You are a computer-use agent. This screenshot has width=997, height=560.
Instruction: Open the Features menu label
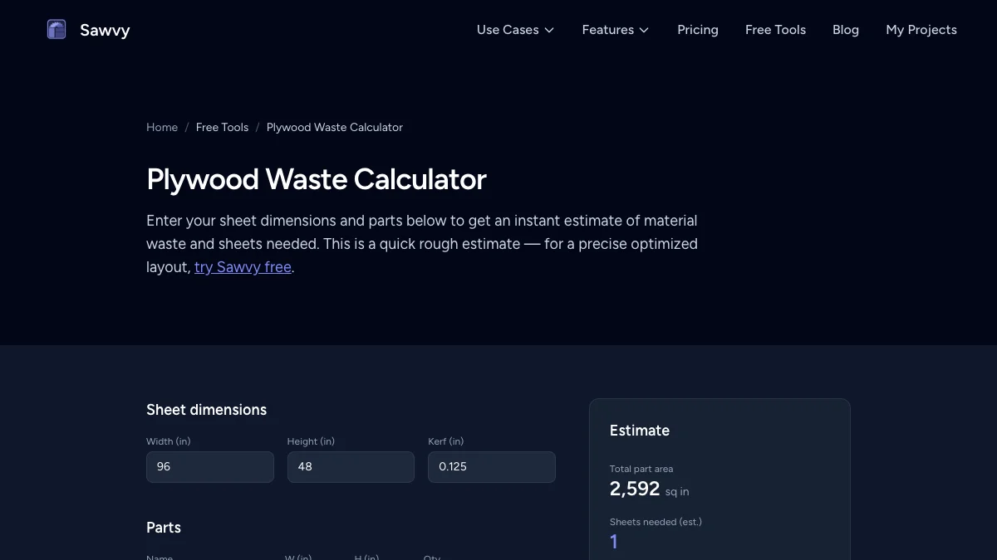coord(607,30)
